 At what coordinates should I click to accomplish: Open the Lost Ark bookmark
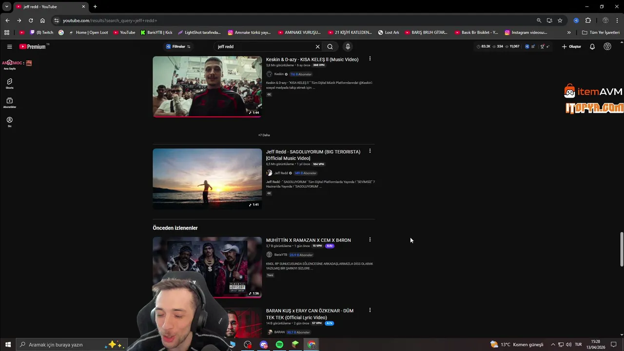coord(389,33)
